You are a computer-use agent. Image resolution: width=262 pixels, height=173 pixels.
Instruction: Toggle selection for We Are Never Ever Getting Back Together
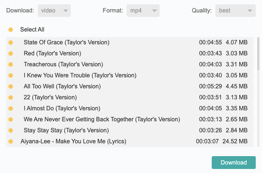tap(11, 119)
